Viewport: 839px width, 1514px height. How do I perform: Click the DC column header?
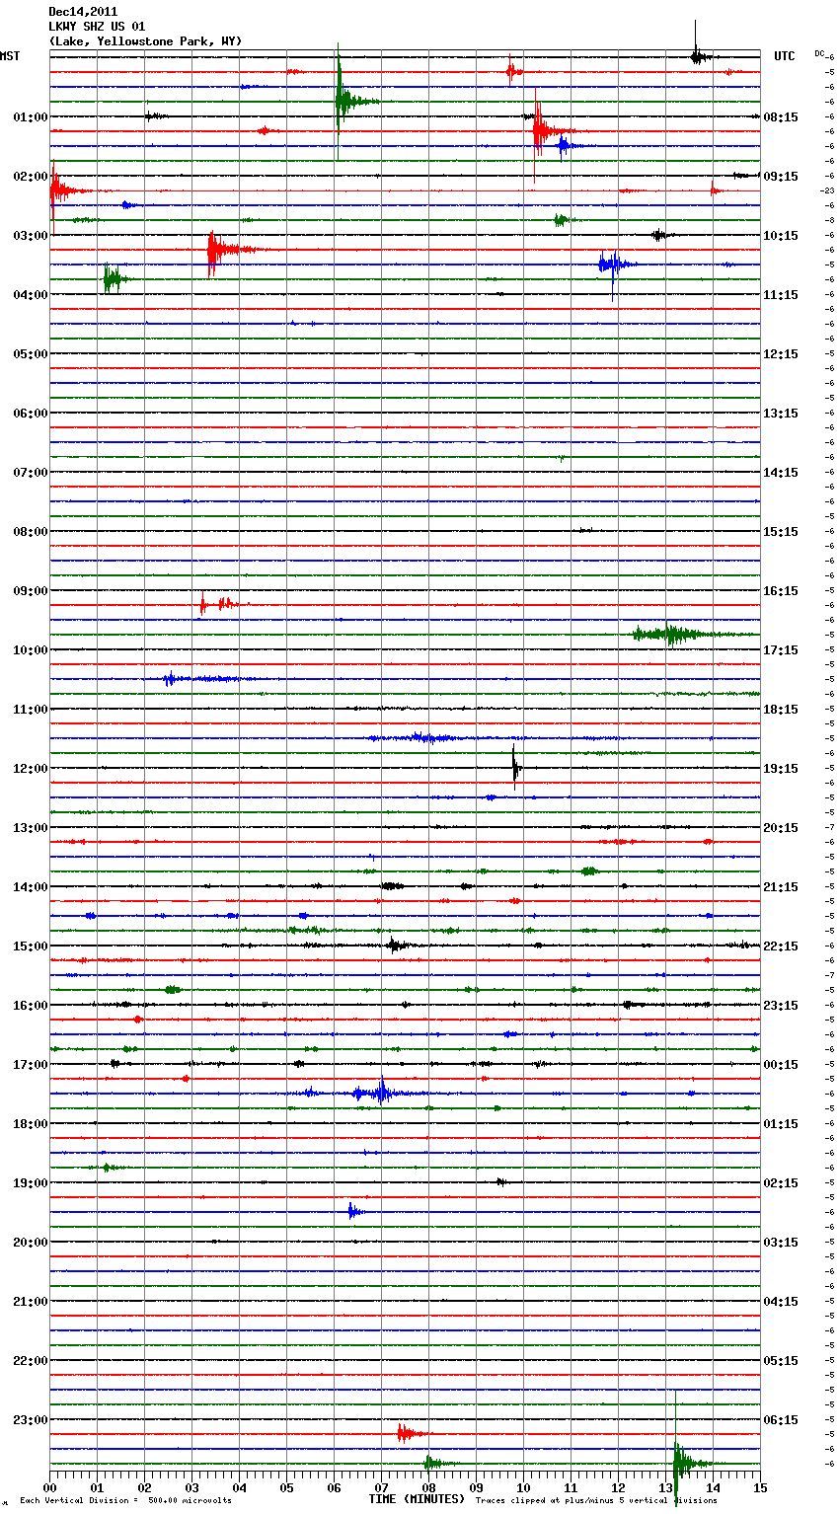818,52
